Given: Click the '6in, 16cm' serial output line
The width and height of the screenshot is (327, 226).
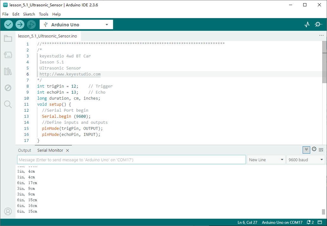Looking at the screenshot, I should click(x=27, y=206).
